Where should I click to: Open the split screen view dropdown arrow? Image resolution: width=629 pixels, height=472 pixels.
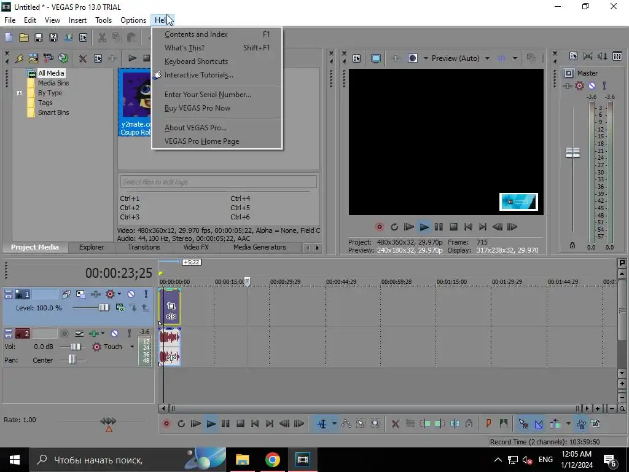[426, 58]
